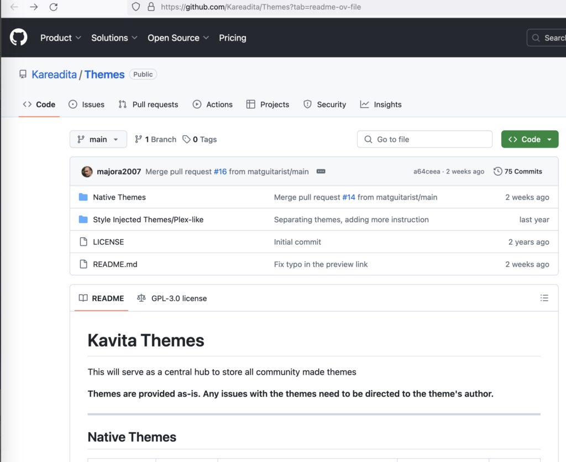Open the Pull requests tab

[148, 104]
